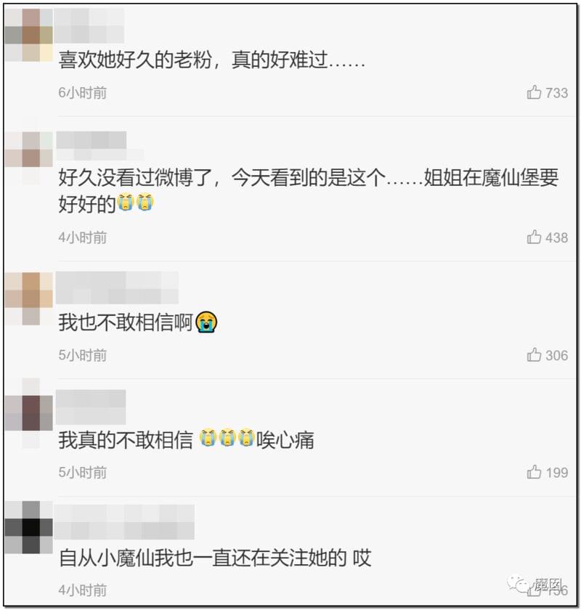Like the comment showing 199 likes
Image resolution: width=581 pixels, height=610 pixels.
[534, 472]
